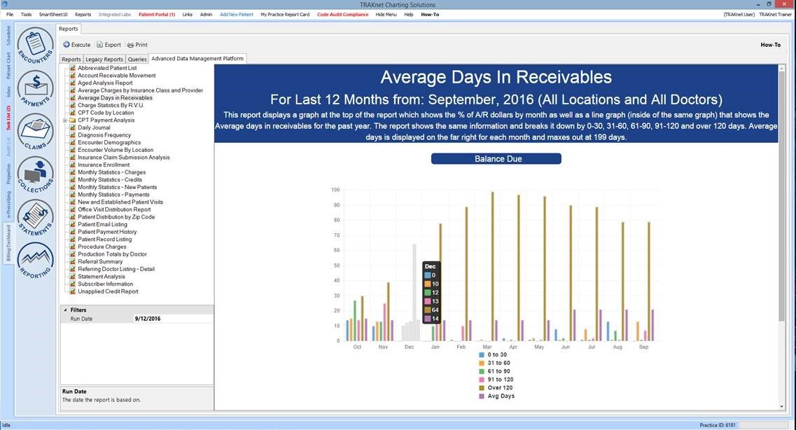Expand the CPT Payment Analysis folder

64,120
